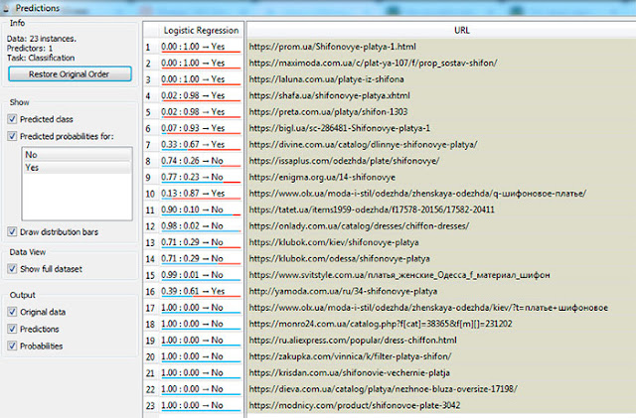The image size is (636, 418).
Task: Open the Predictions window icon in title bar
Action: point(6,8)
